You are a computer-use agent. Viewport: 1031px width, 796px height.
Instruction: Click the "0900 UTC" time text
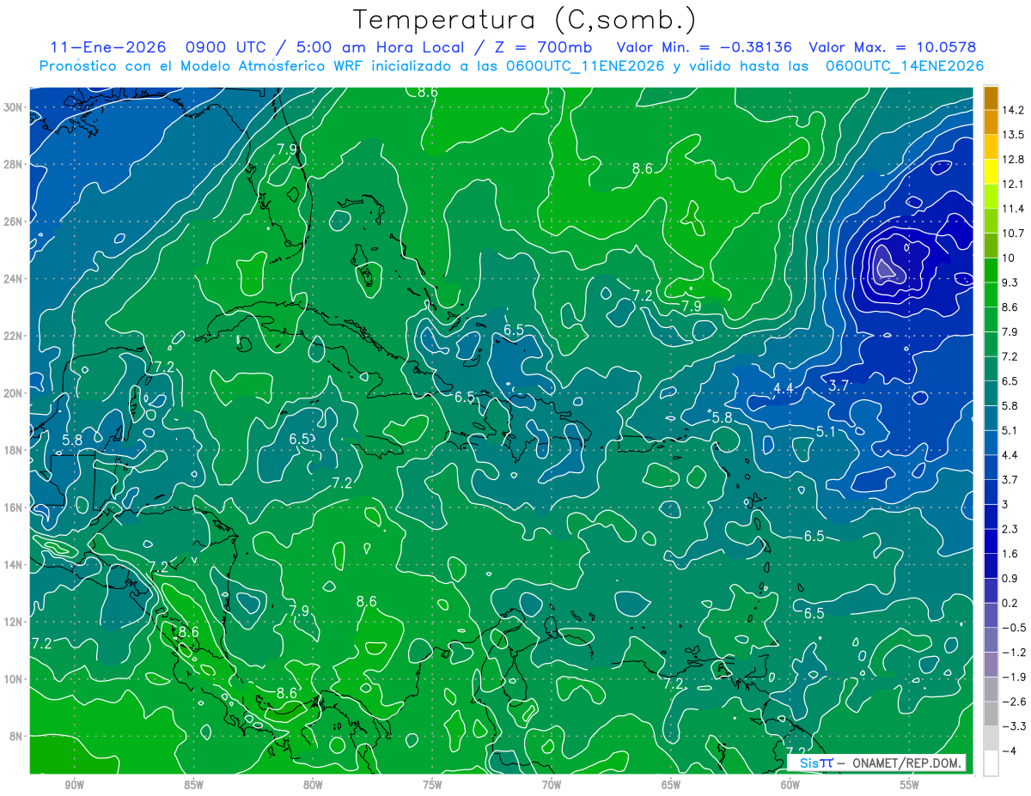click(x=228, y=47)
